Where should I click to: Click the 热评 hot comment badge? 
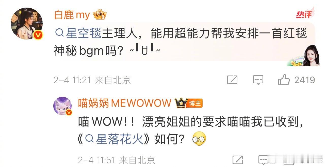click(305, 15)
